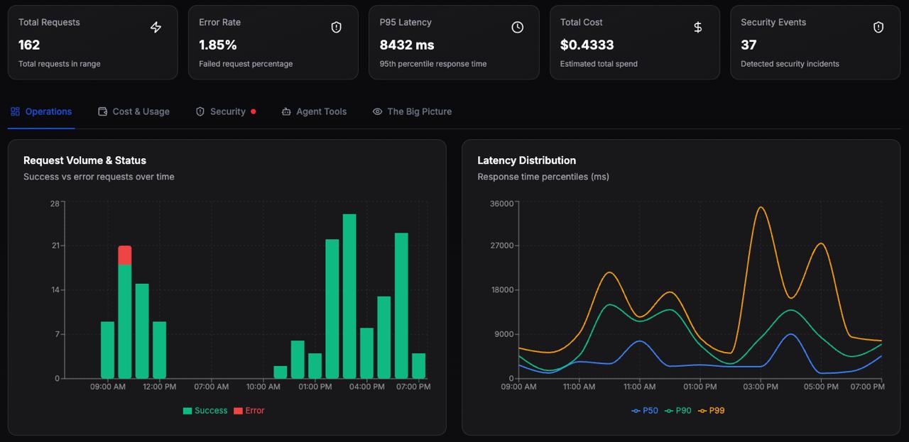Click the shield icon on Error Rate card
Image resolution: width=909 pixels, height=442 pixels.
tap(337, 27)
